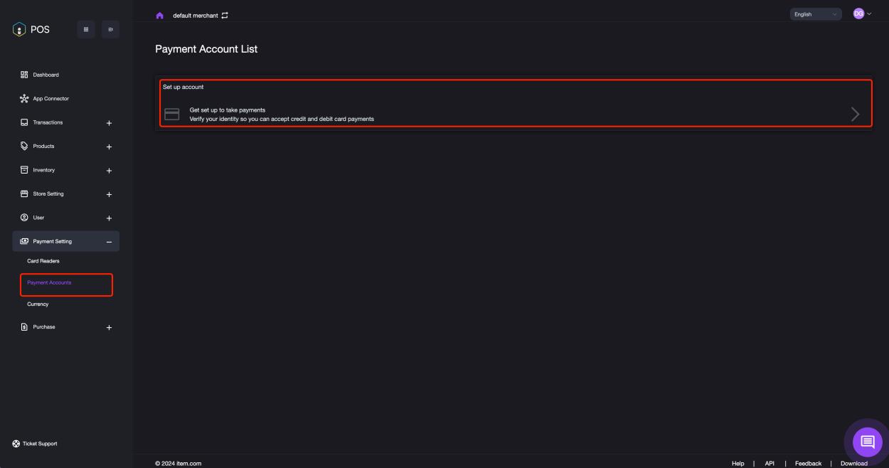The height and width of the screenshot is (468, 889).
Task: Switch to Card Readers
Action: (x=43, y=260)
